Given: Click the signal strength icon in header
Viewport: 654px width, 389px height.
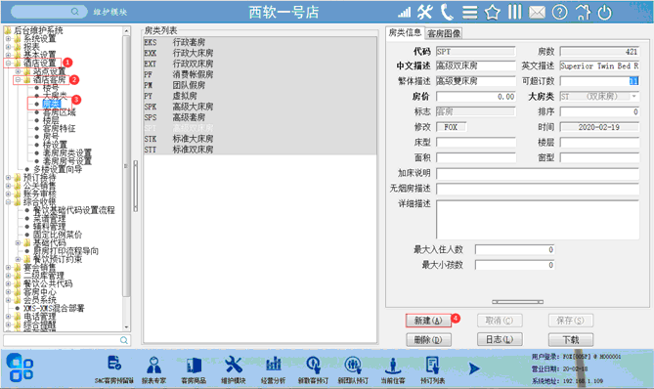Looking at the screenshot, I should 404,12.
